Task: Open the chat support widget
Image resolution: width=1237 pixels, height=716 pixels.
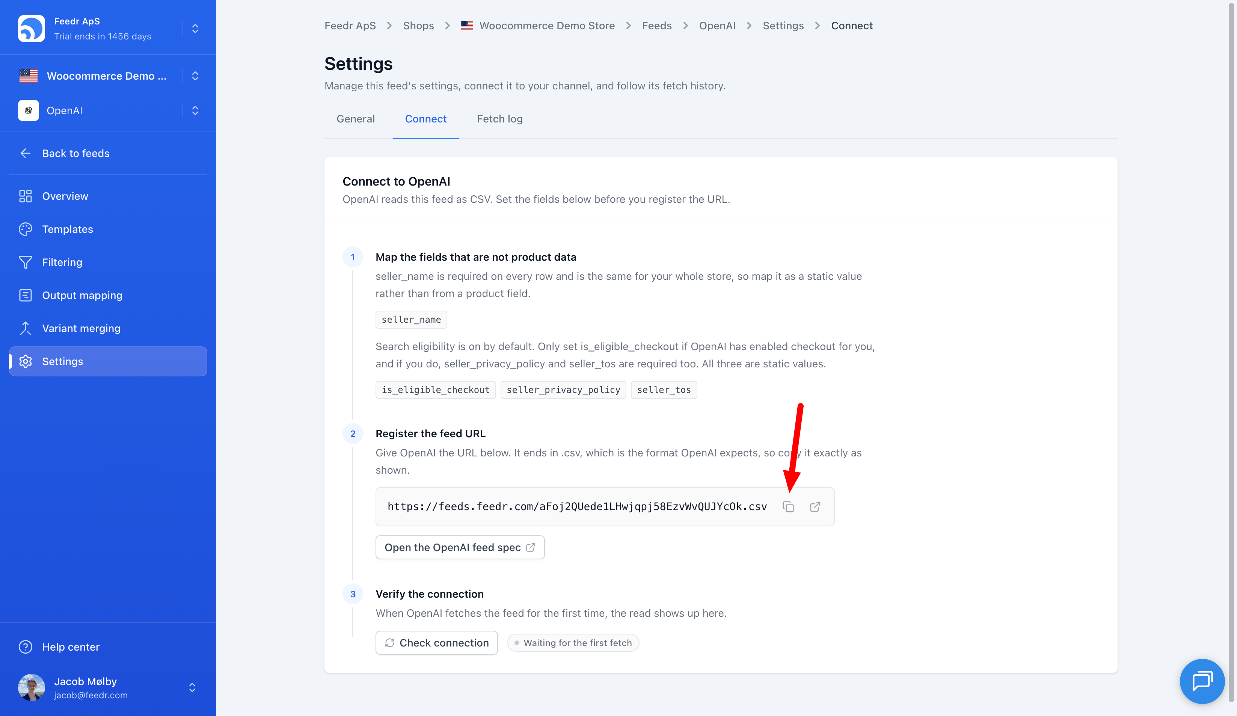Action: click(1202, 681)
